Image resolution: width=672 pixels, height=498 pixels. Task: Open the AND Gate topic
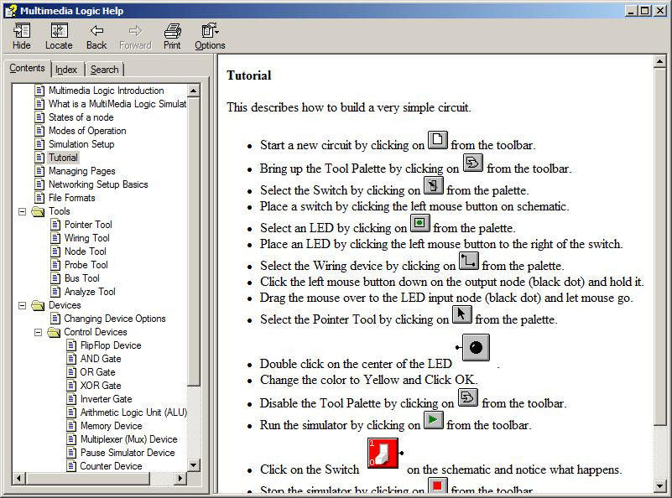tap(101, 359)
